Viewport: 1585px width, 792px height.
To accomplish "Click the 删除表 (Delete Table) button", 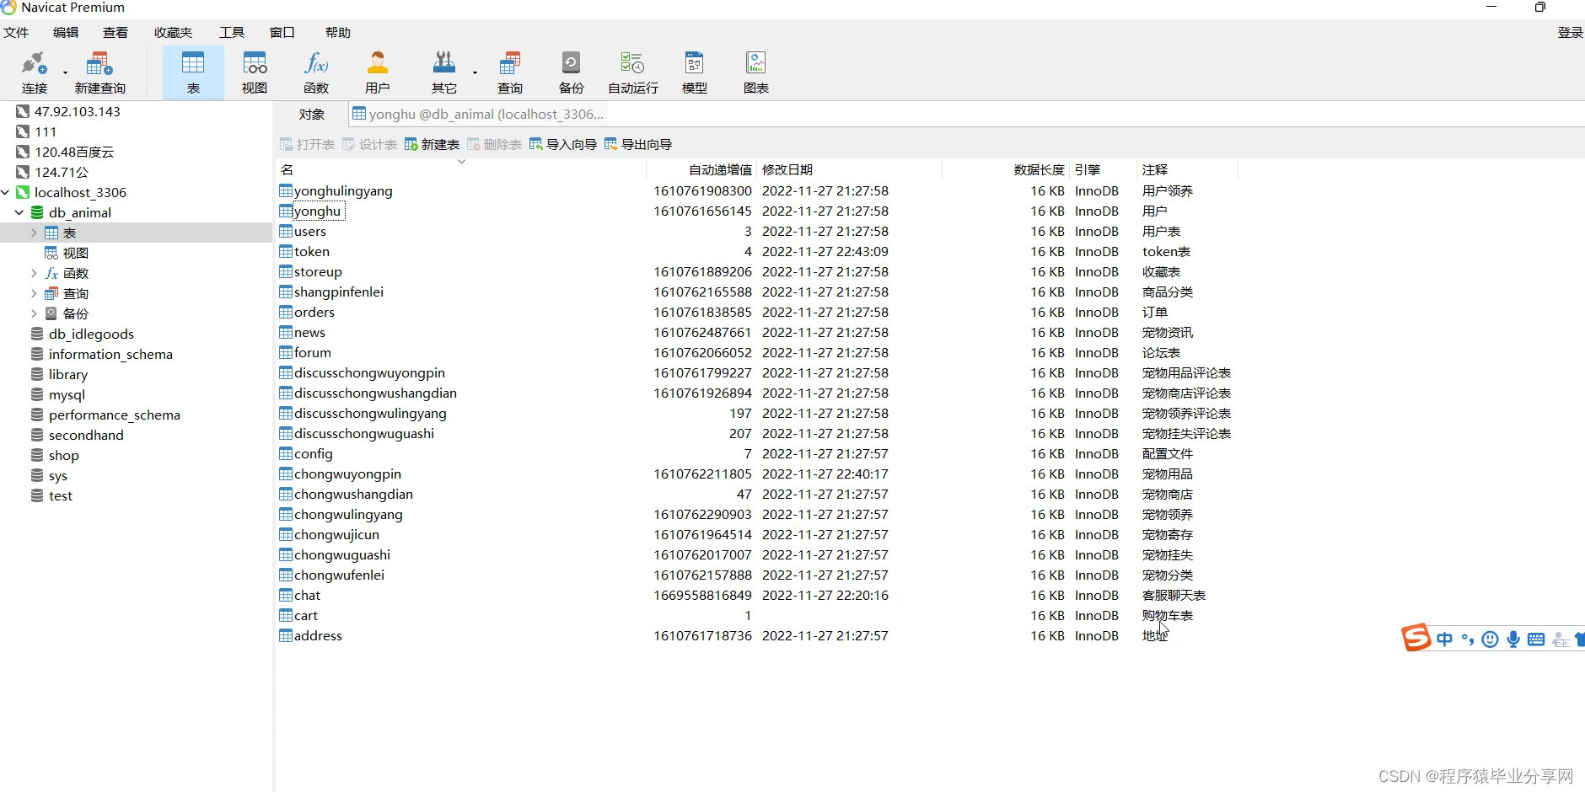I will 494,145.
